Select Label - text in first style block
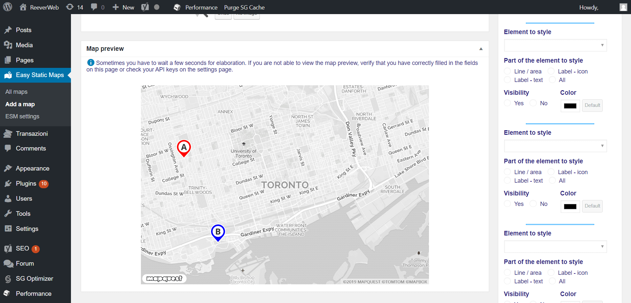Image resolution: width=631 pixels, height=303 pixels. pyautogui.click(x=507, y=80)
